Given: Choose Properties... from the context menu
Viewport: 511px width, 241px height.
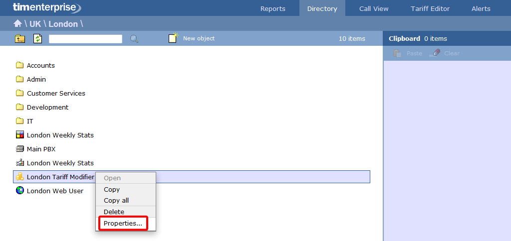Looking at the screenshot, I should click(x=123, y=224).
